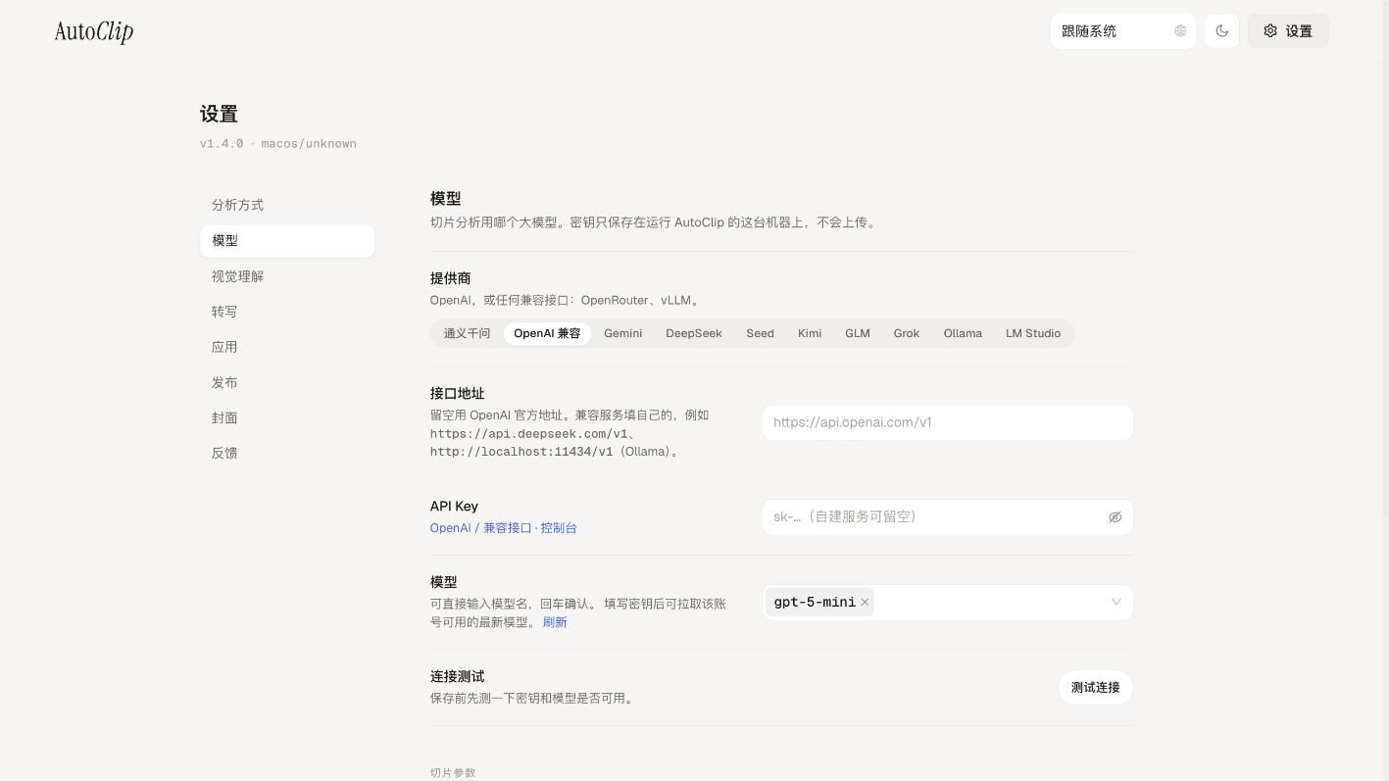1389x781 pixels.
Task: Click the 刷新 link to refresh models
Action: click(x=555, y=622)
